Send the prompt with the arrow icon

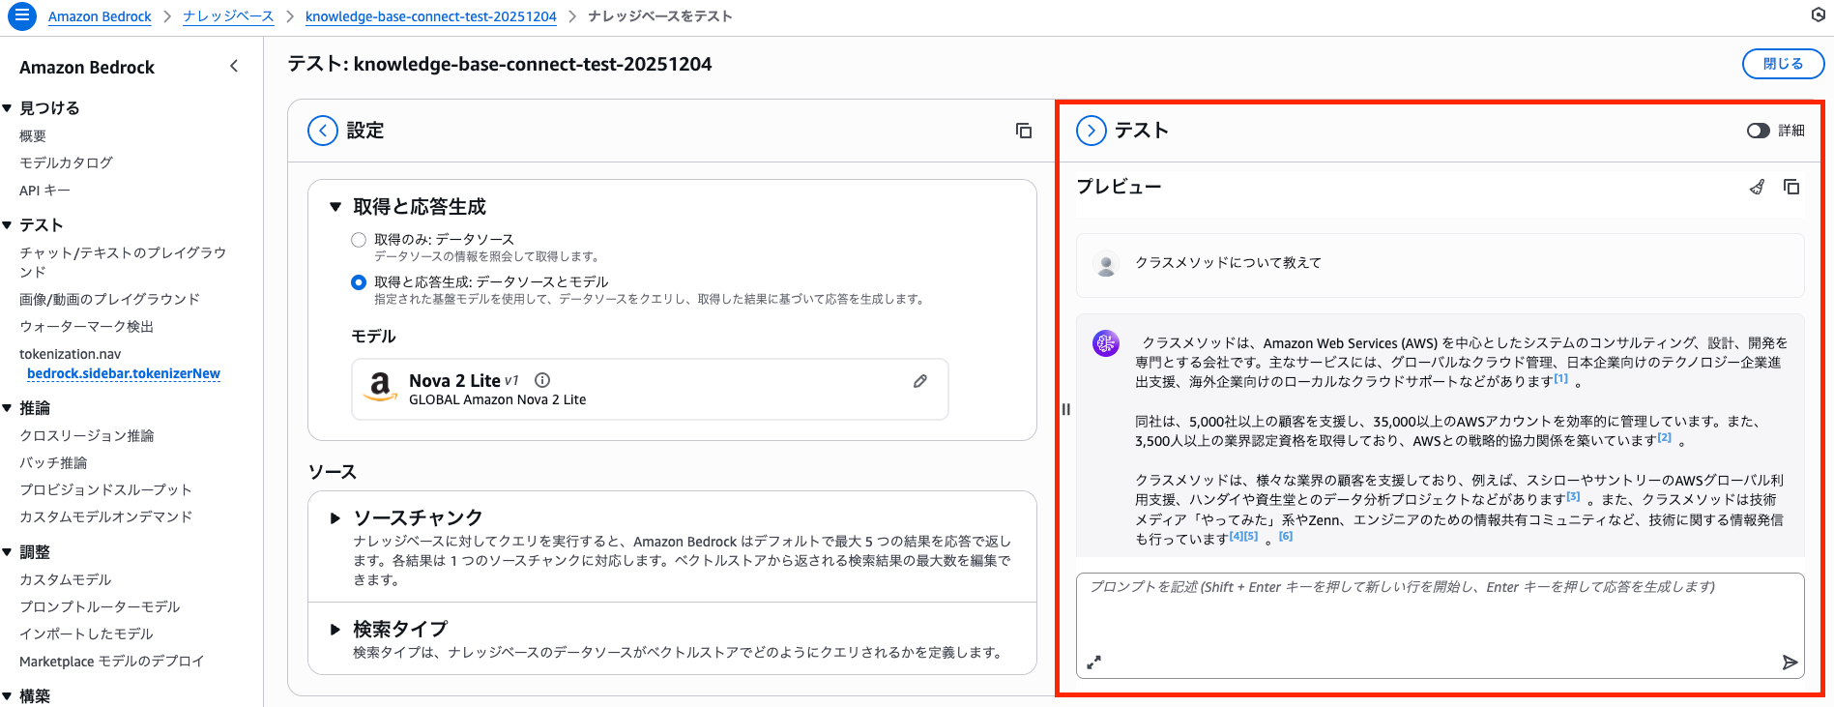1790,663
